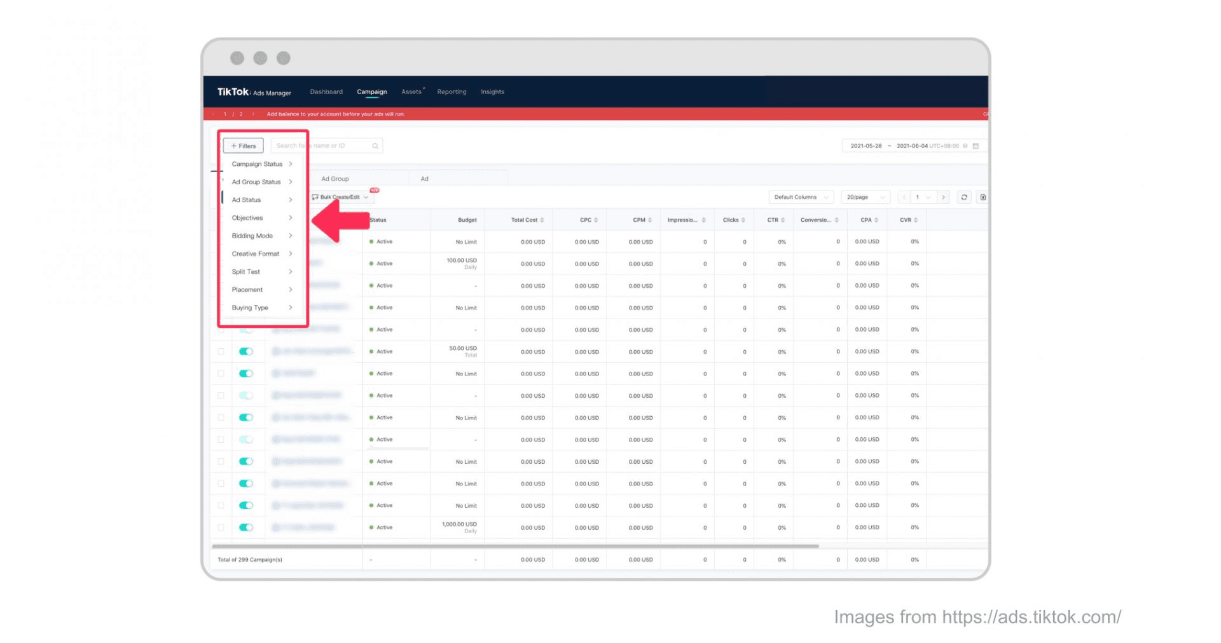
Task: Switch to the Ad Group tab
Action: click(x=335, y=179)
